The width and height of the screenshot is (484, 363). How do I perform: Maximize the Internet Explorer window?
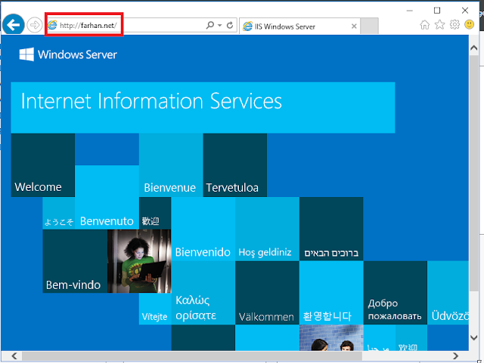click(x=437, y=11)
